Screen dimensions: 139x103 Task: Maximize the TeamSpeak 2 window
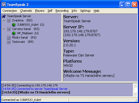(x=128, y=4)
